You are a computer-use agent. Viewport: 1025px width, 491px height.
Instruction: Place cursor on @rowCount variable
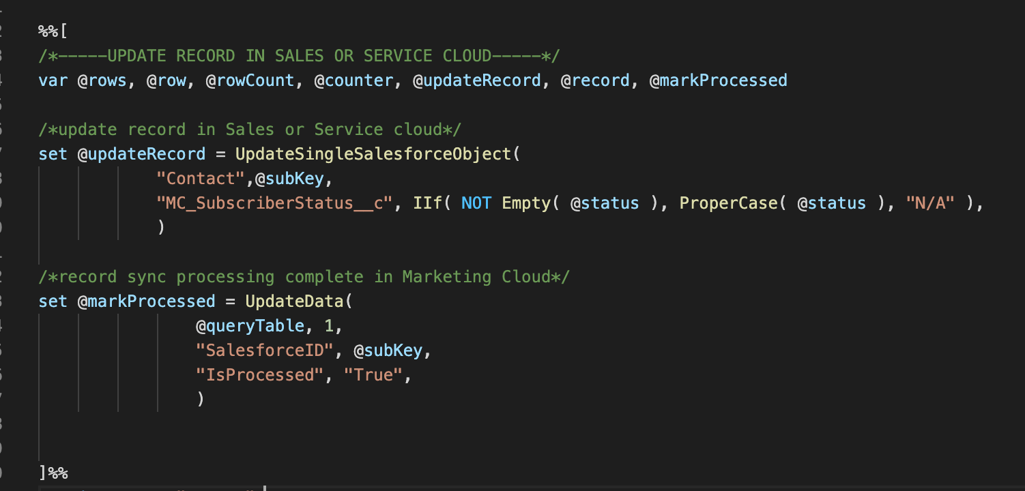[250, 80]
